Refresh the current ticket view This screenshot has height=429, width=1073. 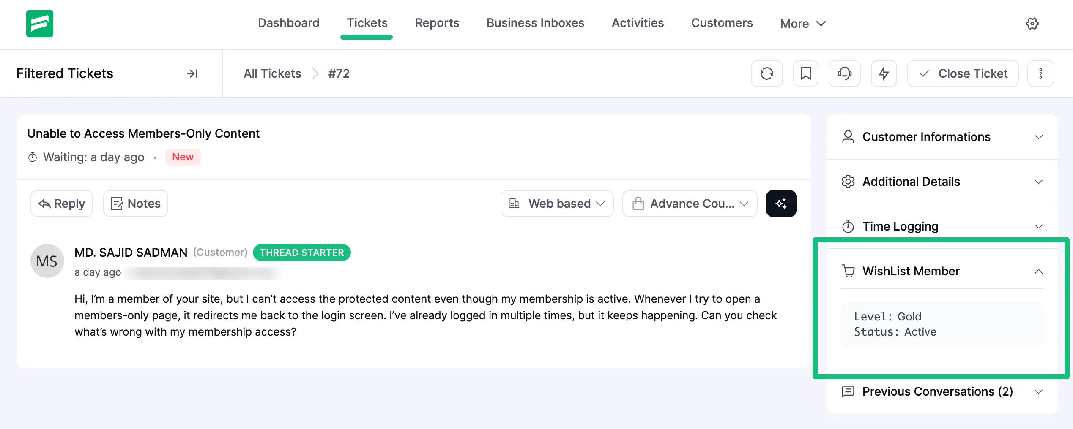(x=766, y=73)
